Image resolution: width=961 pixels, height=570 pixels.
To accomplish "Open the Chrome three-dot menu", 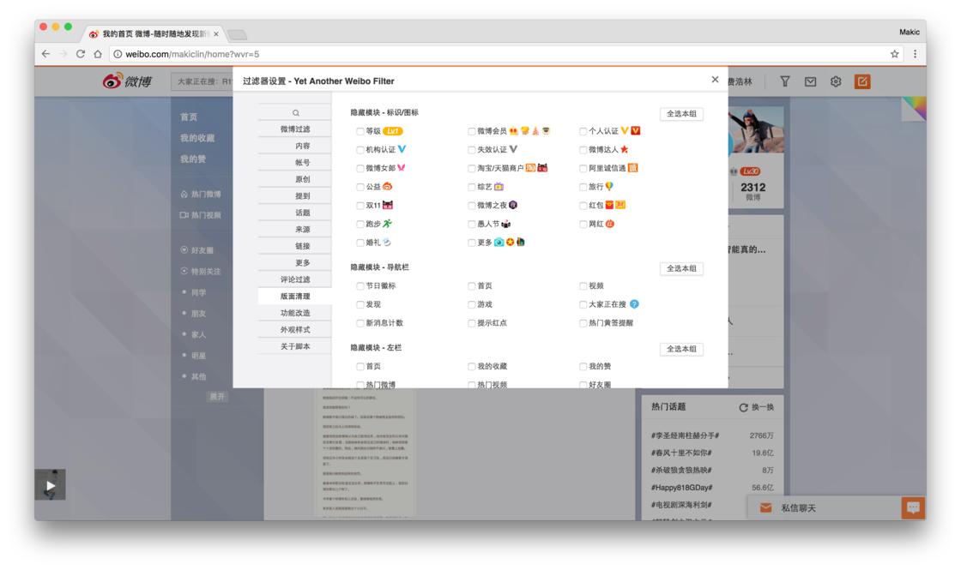I will [915, 54].
